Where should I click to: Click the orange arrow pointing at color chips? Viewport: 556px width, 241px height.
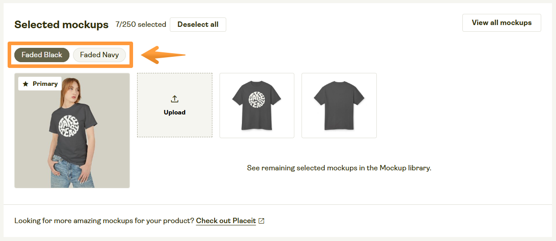tap(163, 55)
